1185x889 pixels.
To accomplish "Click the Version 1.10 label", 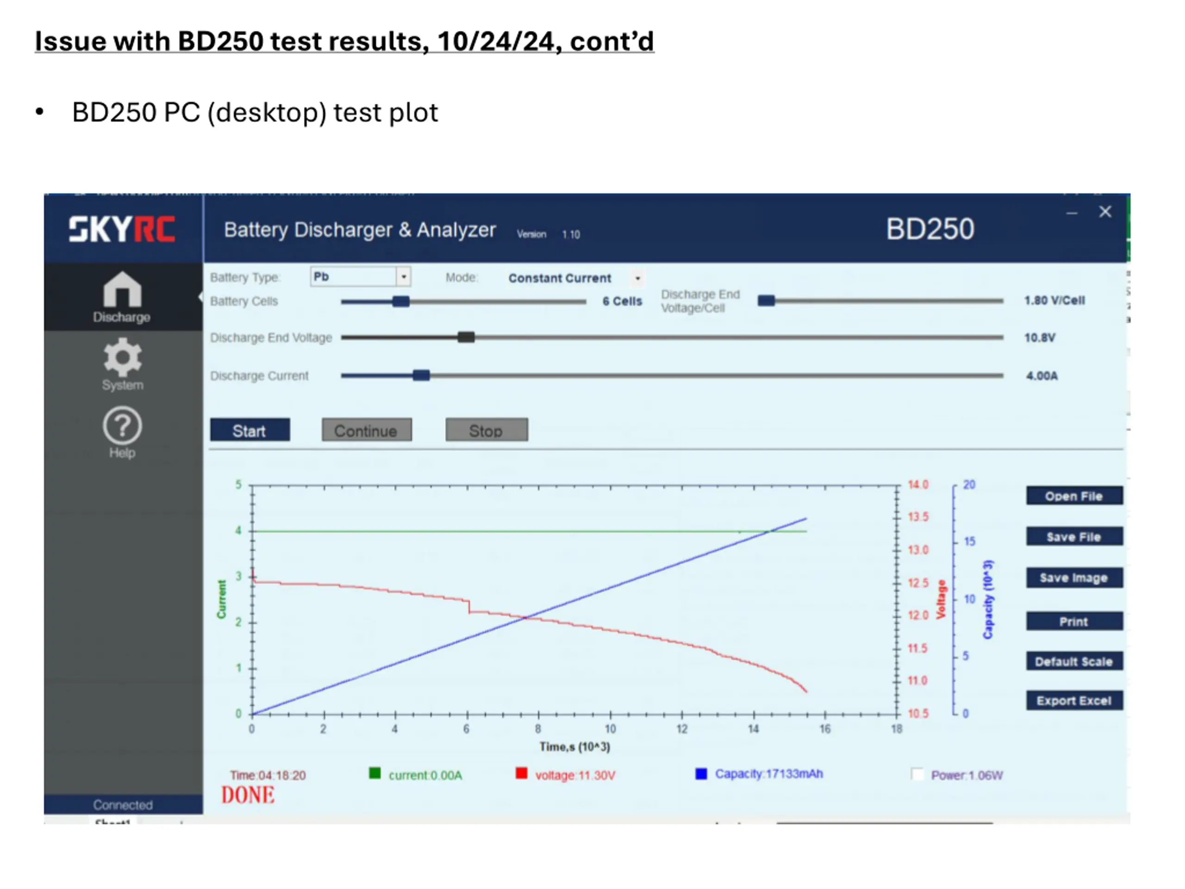I will tap(549, 234).
